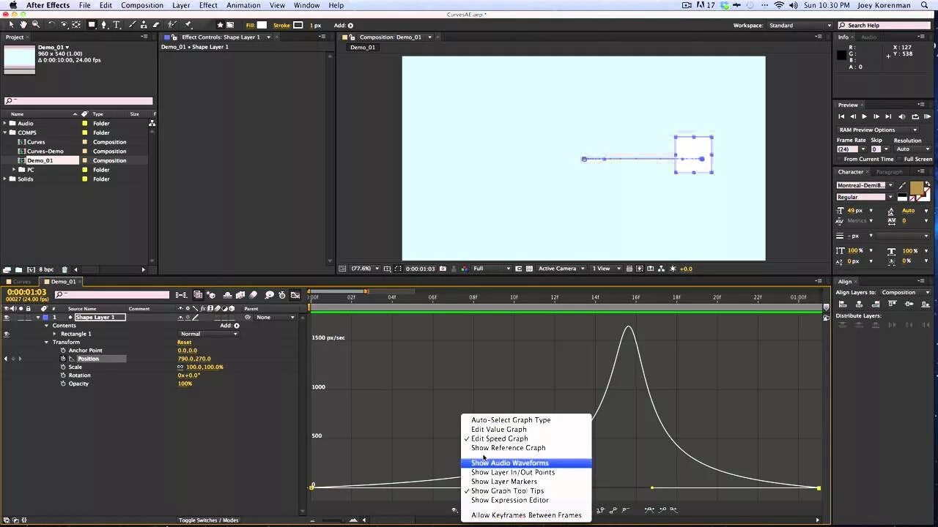Expand the Audio folder in Project
Image resolution: width=938 pixels, height=527 pixels.
pyautogui.click(x=4, y=124)
